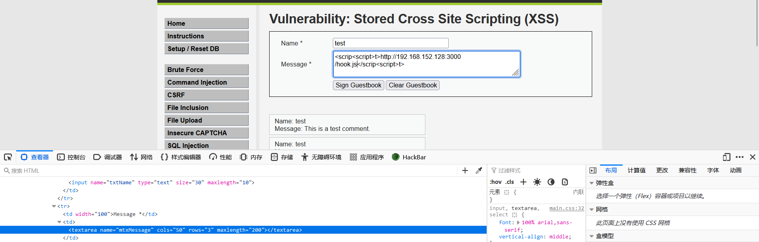Image resolution: width=759 pixels, height=242 pixels.
Task: Click the Name text input field
Action: [x=391, y=43]
